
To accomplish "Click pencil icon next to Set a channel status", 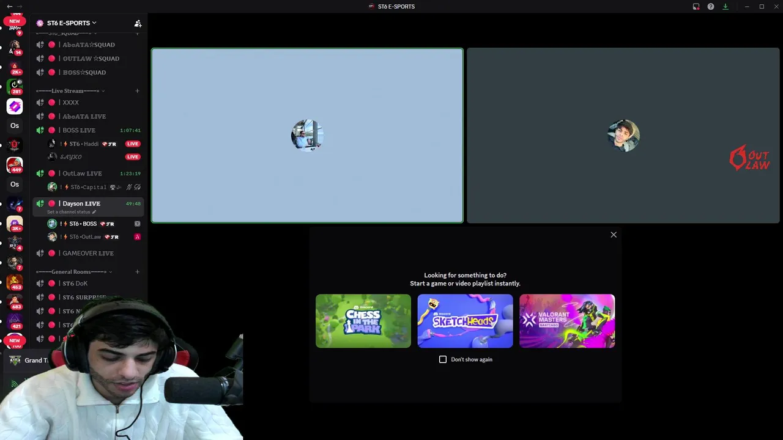I will point(94,212).
